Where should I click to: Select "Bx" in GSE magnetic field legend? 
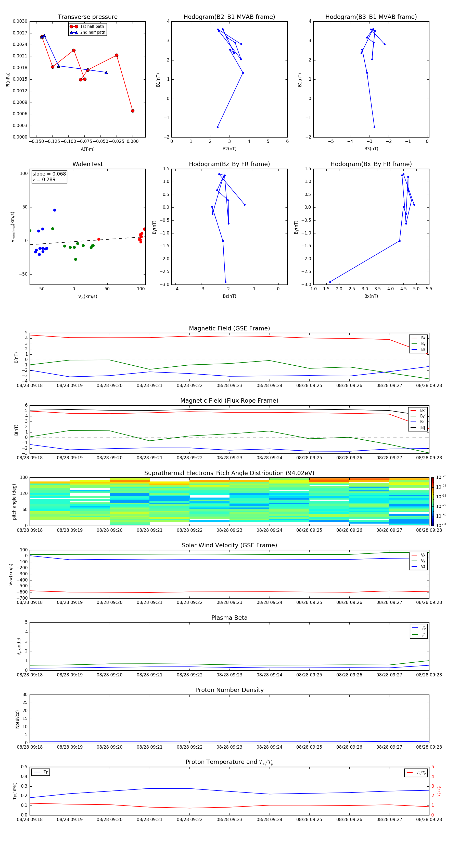419,338
